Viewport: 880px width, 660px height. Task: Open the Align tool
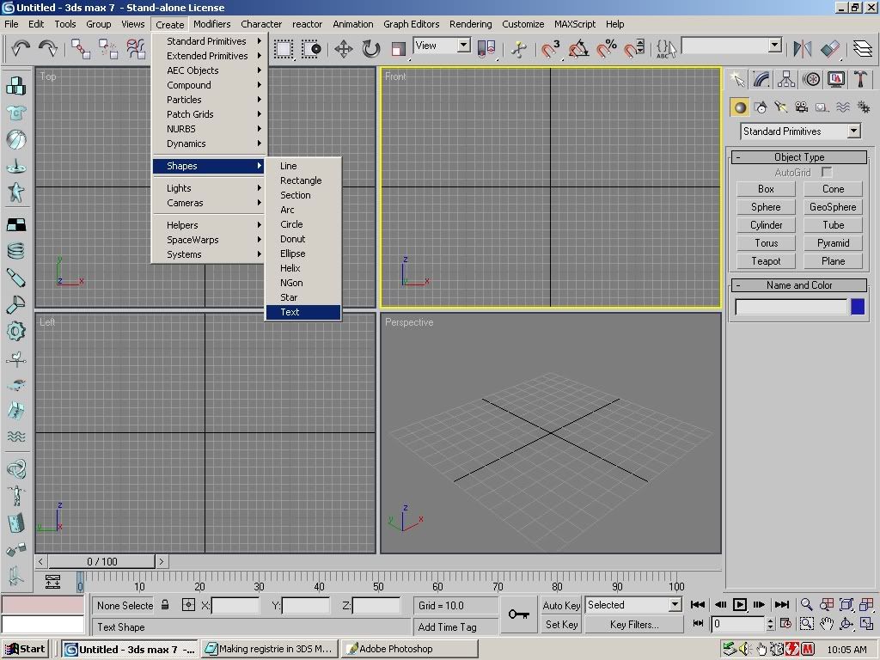[x=830, y=49]
